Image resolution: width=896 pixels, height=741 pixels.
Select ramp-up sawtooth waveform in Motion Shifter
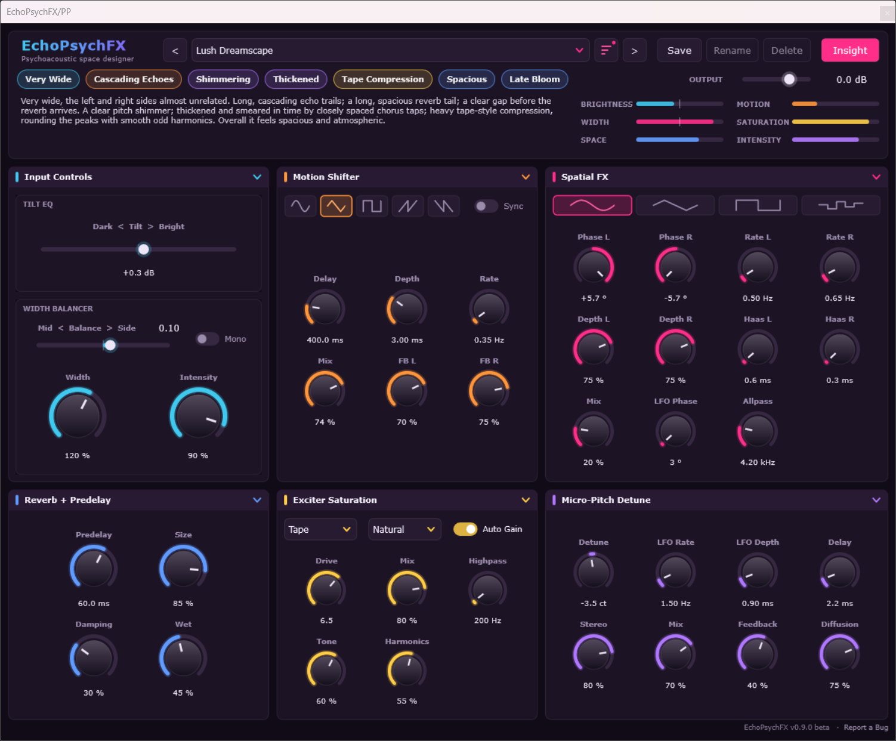[407, 206]
